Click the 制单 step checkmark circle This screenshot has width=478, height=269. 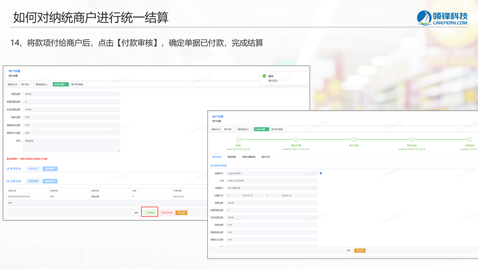(x=238, y=140)
